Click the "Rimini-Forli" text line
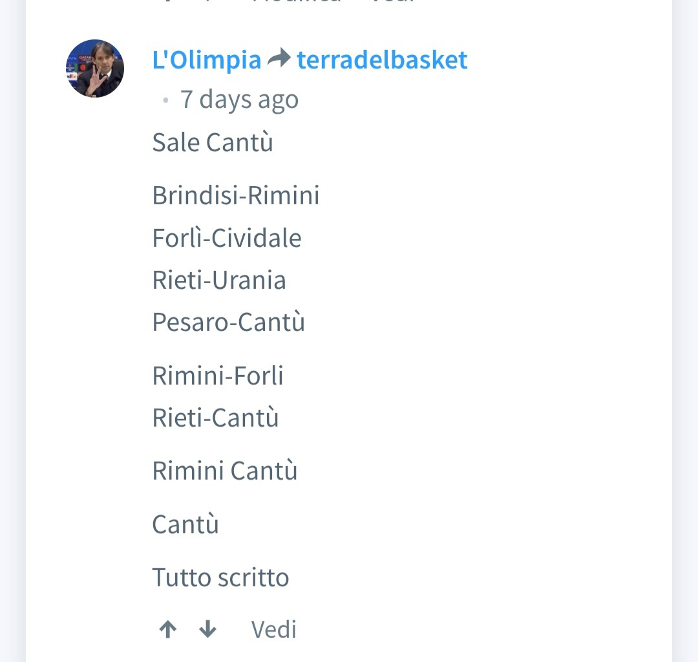Screen dimensions: 698x662 [218, 376]
